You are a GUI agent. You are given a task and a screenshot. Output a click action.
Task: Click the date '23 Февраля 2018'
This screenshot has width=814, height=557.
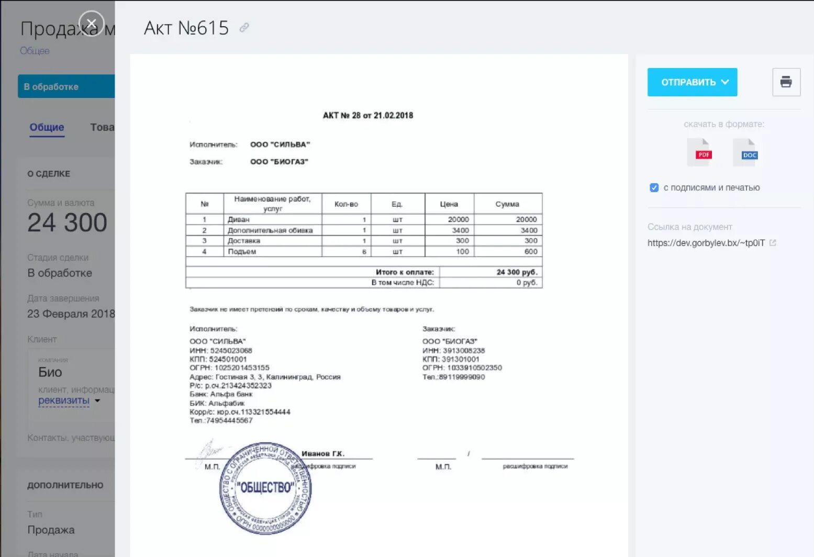tap(71, 314)
